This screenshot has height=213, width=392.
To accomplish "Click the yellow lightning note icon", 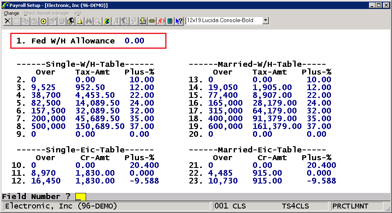I will coord(143,21).
